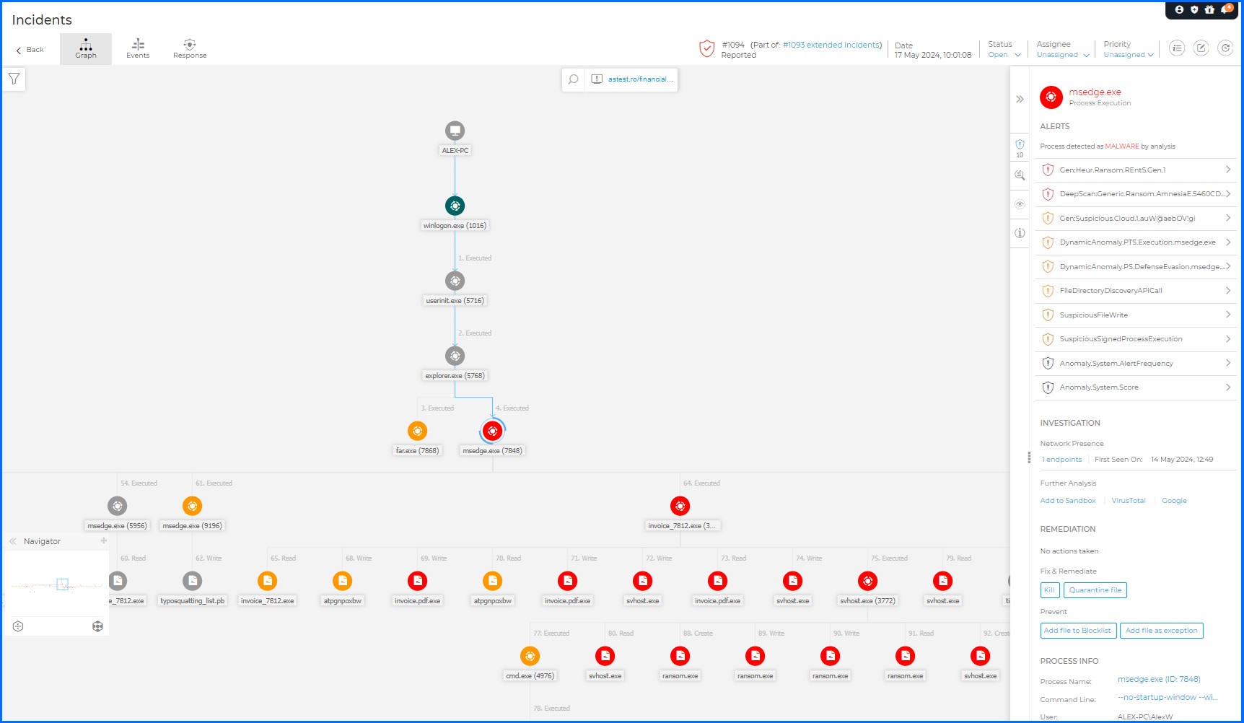The height and width of the screenshot is (723, 1244).
Task: Open the info side tab icon
Action: click(x=1020, y=233)
